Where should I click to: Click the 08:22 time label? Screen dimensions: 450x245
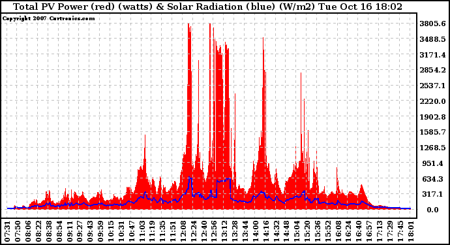pos(38,231)
